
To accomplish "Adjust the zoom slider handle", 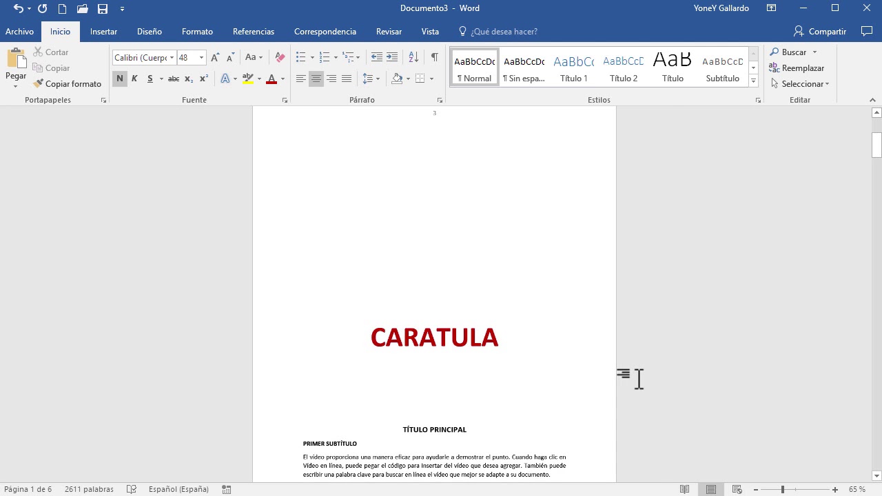I will (782, 489).
